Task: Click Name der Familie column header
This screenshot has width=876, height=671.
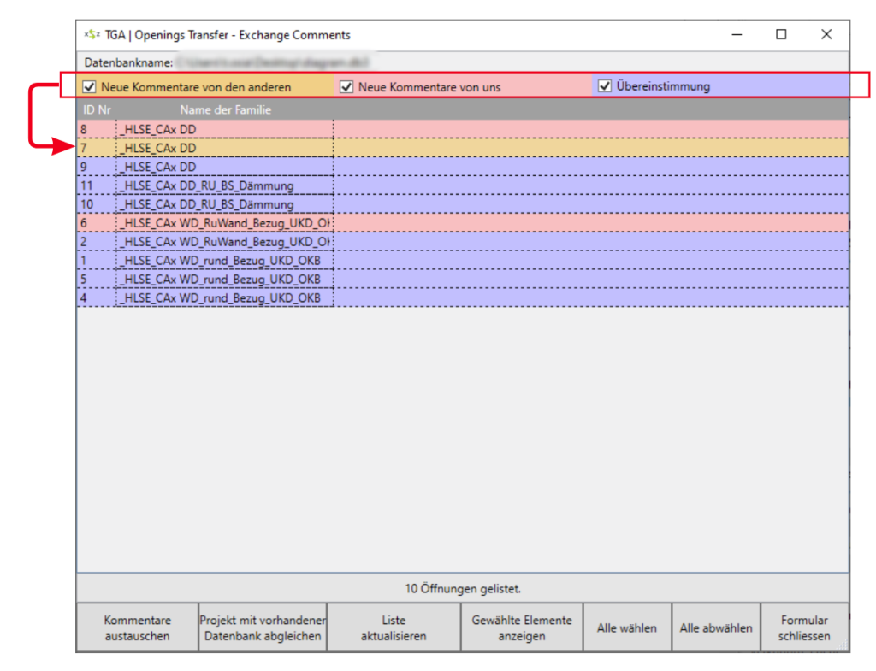Action: click(225, 109)
